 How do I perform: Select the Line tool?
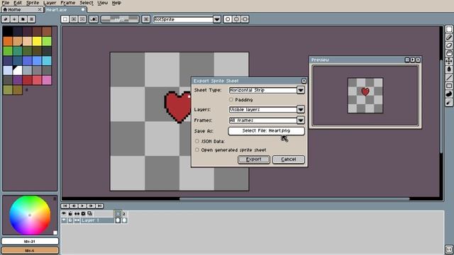(449, 77)
